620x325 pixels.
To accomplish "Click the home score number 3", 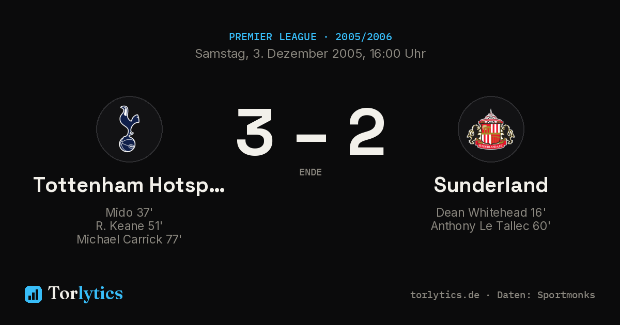I will pyautogui.click(x=255, y=133).
